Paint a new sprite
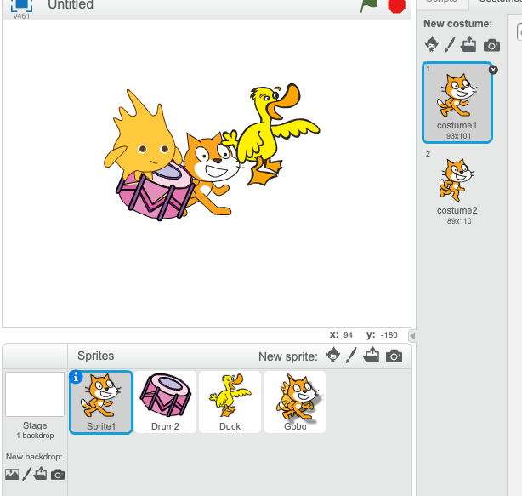Screen dimensions: 522x496 tap(351, 356)
